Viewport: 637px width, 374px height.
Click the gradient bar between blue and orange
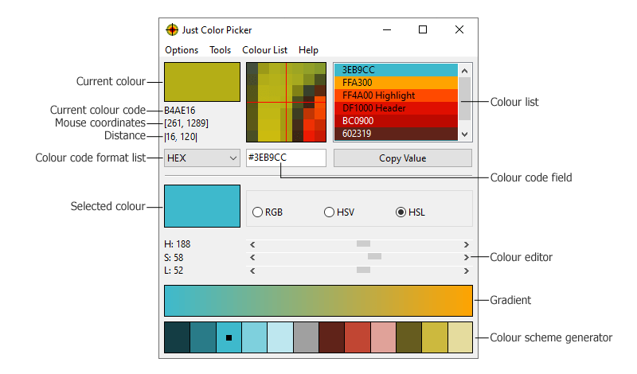(318, 301)
